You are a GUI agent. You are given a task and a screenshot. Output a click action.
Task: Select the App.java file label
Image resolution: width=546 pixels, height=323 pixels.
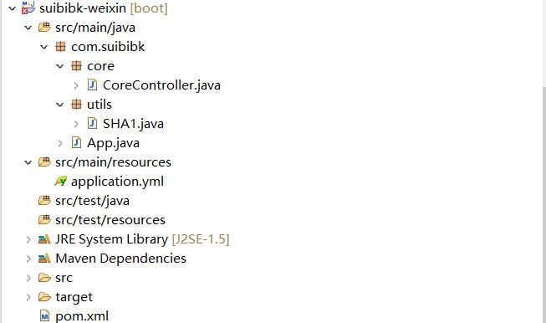[x=113, y=143]
